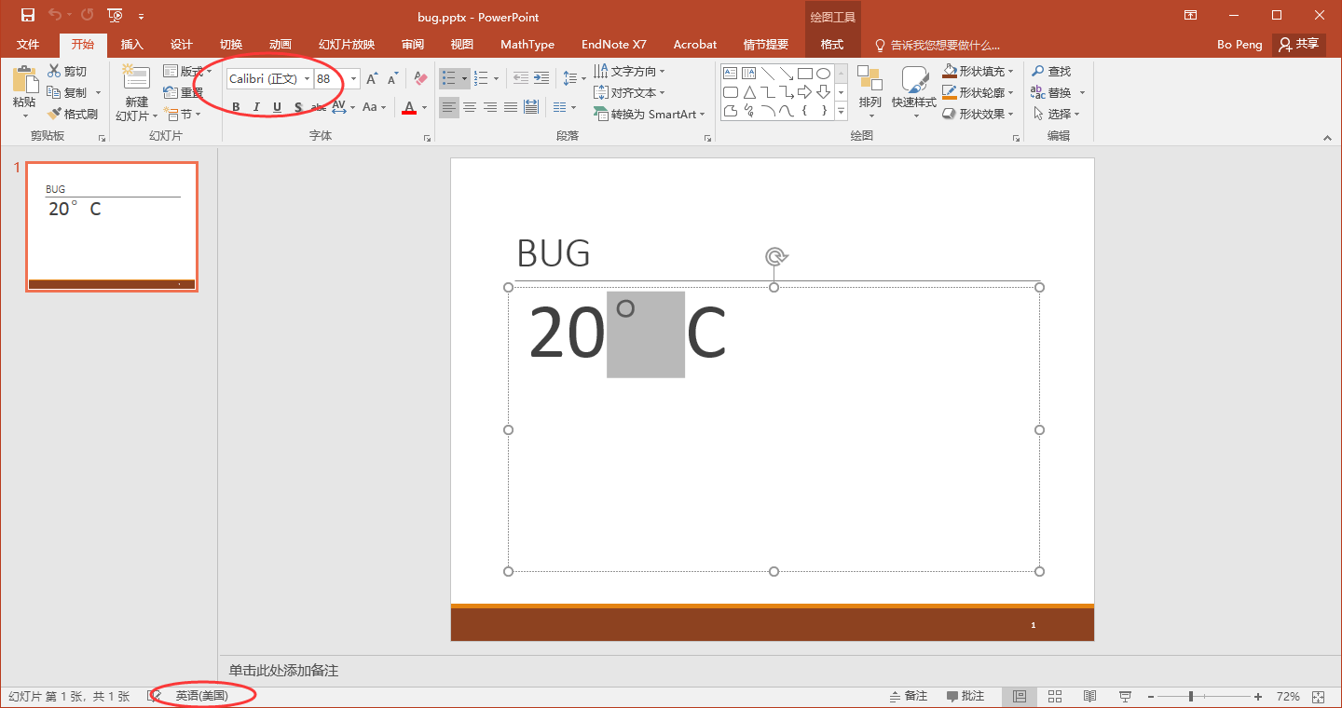Open the font size 88 dropdown arrow
Image resolution: width=1342 pixels, height=708 pixels.
pos(353,79)
